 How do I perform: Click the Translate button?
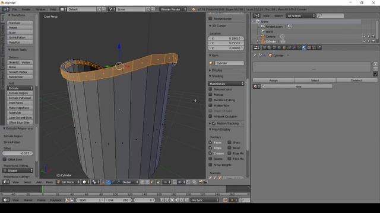pos(20,22)
